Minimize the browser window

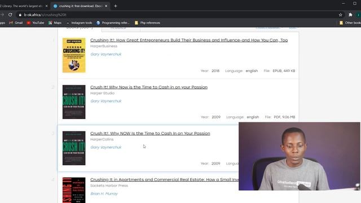(x=344, y=3)
